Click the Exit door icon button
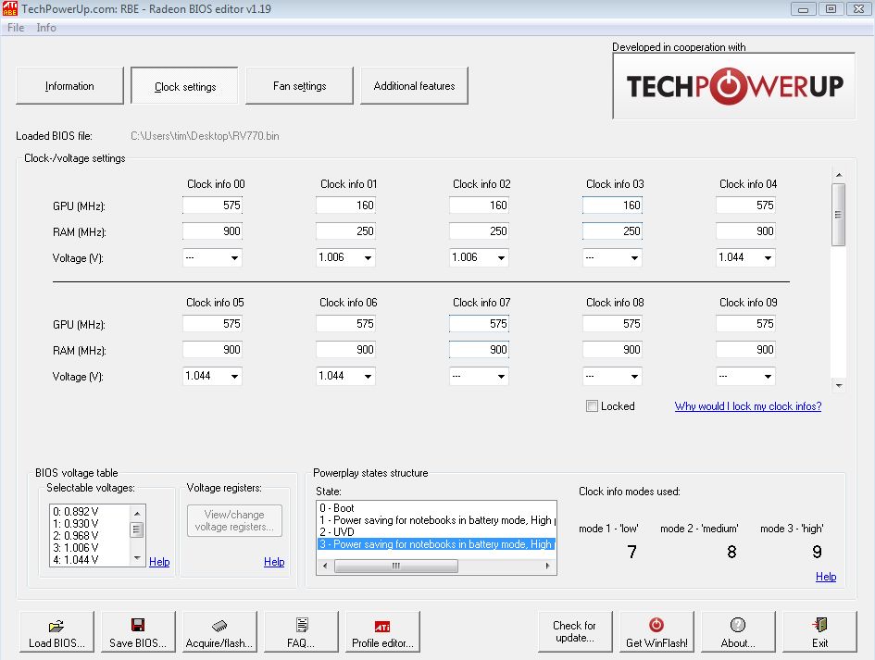Screen dimensions: 875x660 (x=819, y=631)
